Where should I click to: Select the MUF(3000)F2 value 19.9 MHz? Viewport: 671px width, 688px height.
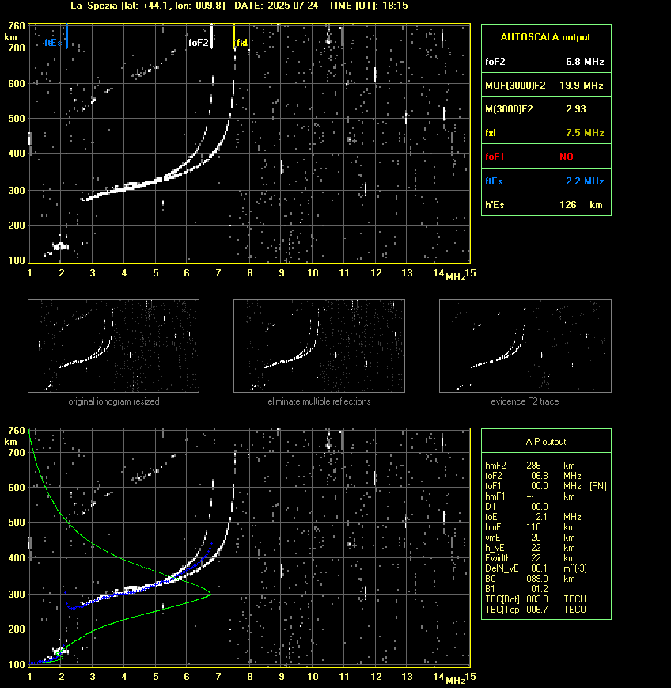tap(581, 86)
